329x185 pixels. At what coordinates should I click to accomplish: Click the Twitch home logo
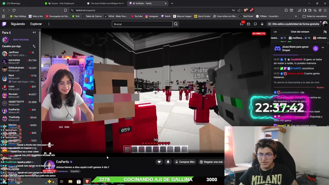pos(4,24)
